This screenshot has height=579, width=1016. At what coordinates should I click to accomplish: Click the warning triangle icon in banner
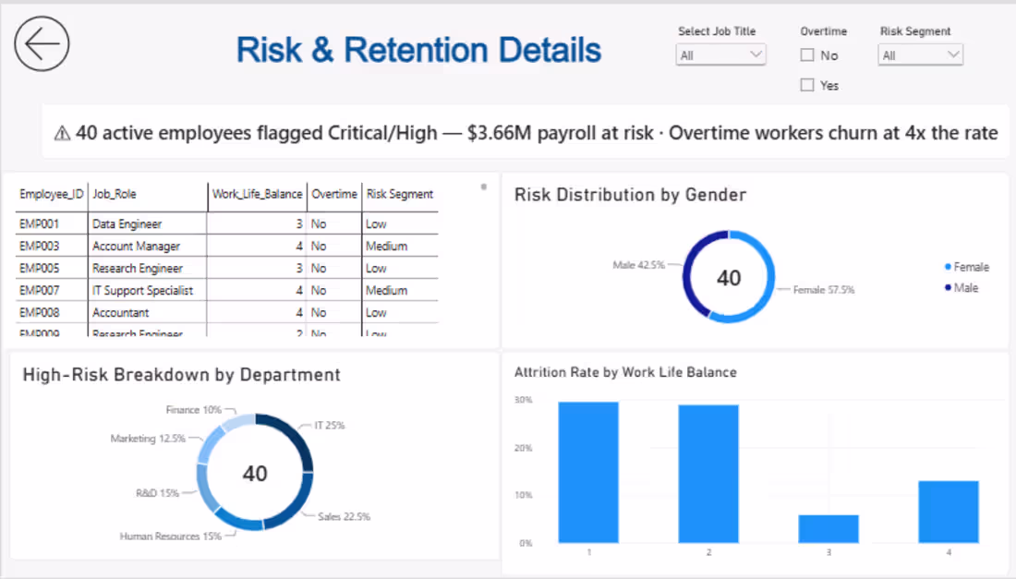click(x=62, y=134)
